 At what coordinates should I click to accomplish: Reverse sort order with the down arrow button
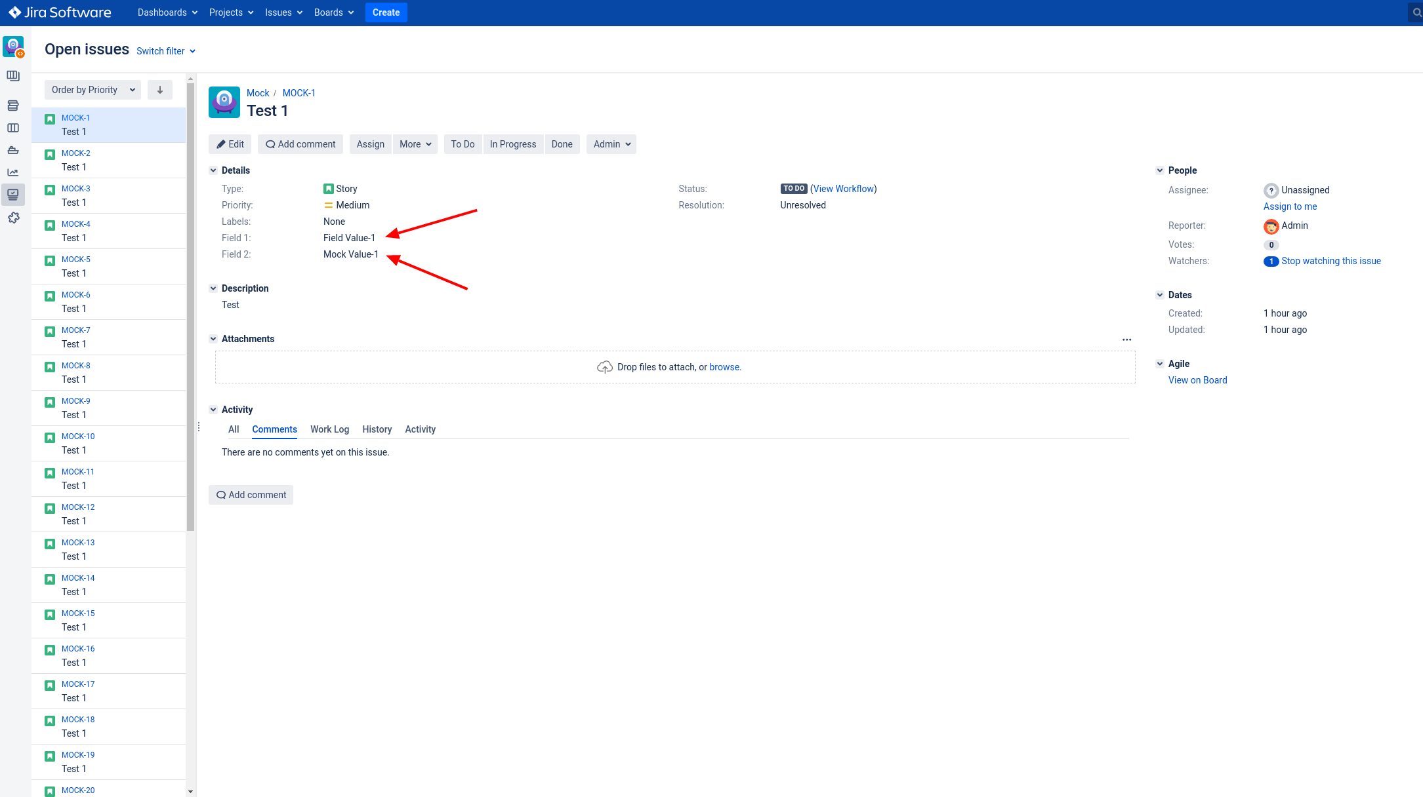(x=159, y=90)
